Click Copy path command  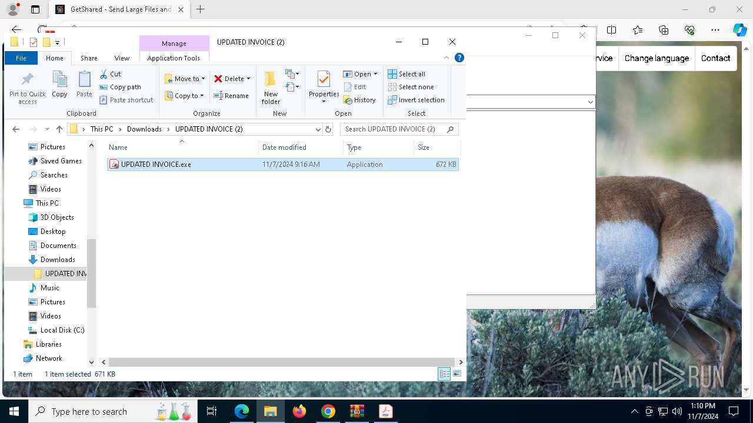coord(120,87)
